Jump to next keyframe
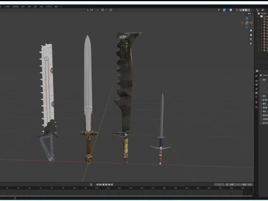This screenshot has height=201, width=268. click(x=109, y=184)
